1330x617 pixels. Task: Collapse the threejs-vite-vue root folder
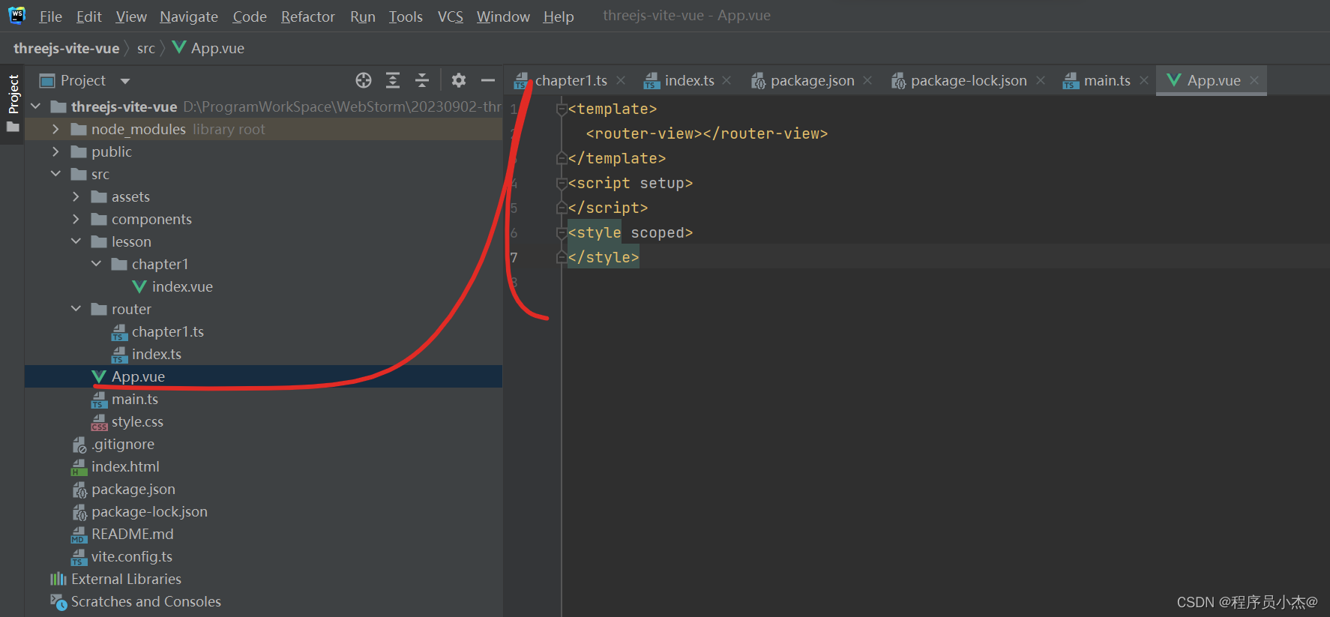[35, 106]
